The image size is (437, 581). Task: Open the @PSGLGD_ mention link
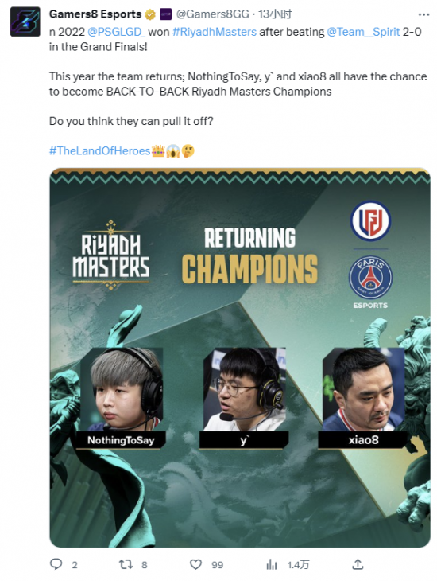(117, 32)
